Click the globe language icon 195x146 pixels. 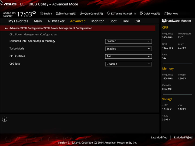click(42, 13)
